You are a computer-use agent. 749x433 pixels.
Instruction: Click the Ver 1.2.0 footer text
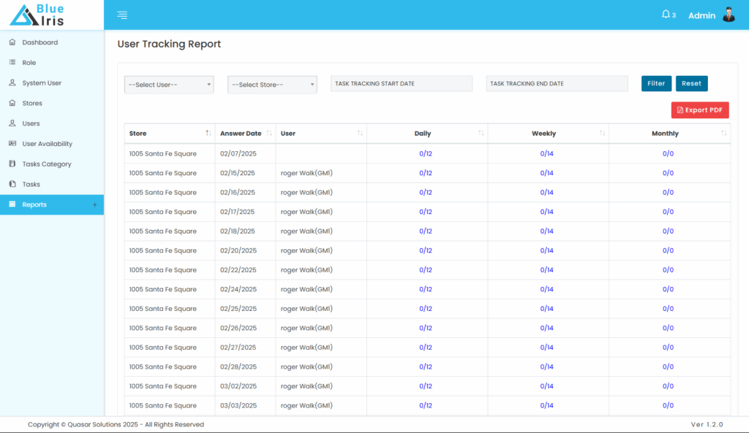click(707, 424)
